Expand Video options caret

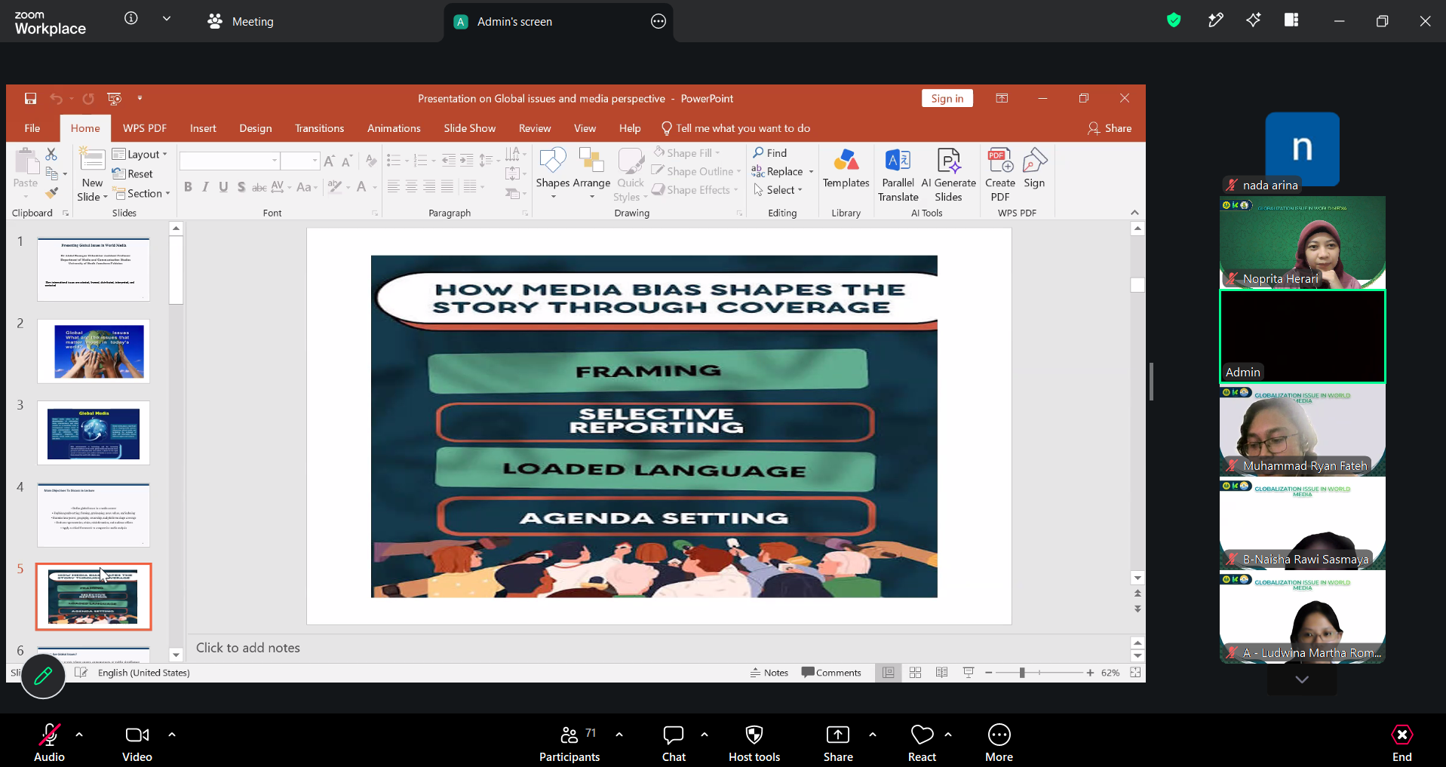172,734
